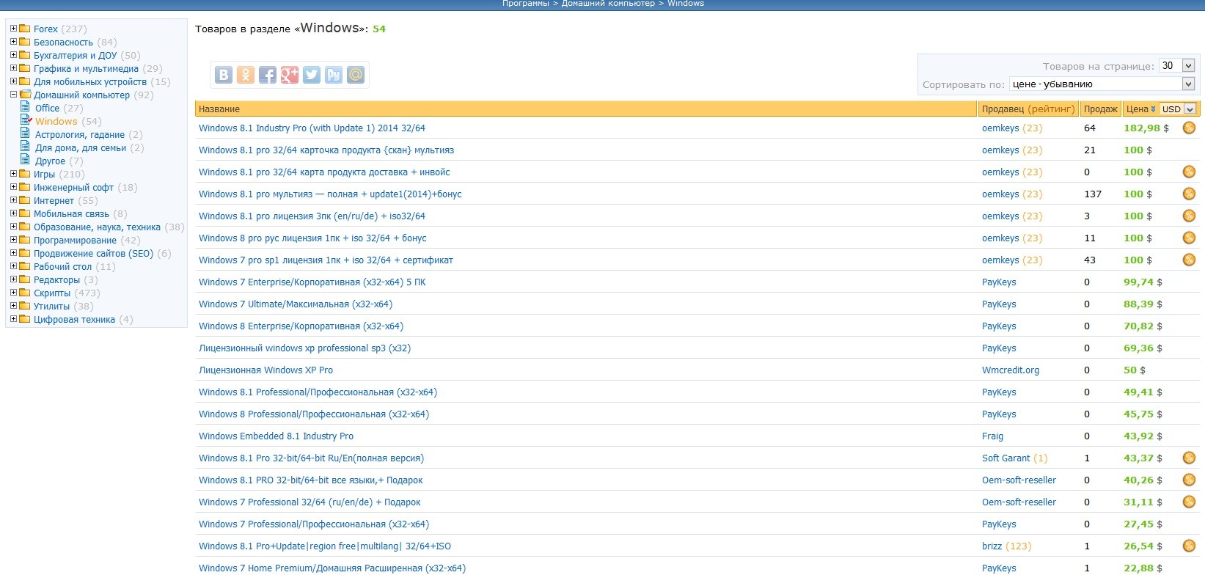Image resolution: width=1205 pixels, height=575 pixels.
Task: Open Windows 7 Ultimate/Максимальная listing
Action: pyautogui.click(x=296, y=304)
